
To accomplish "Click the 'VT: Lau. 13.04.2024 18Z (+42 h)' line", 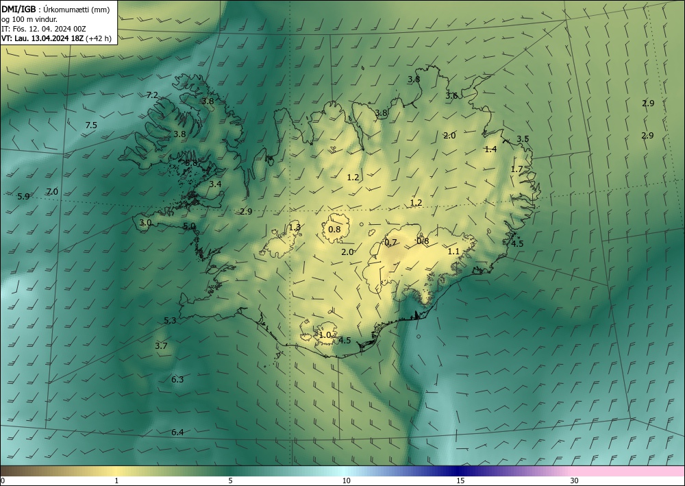I will point(56,38).
